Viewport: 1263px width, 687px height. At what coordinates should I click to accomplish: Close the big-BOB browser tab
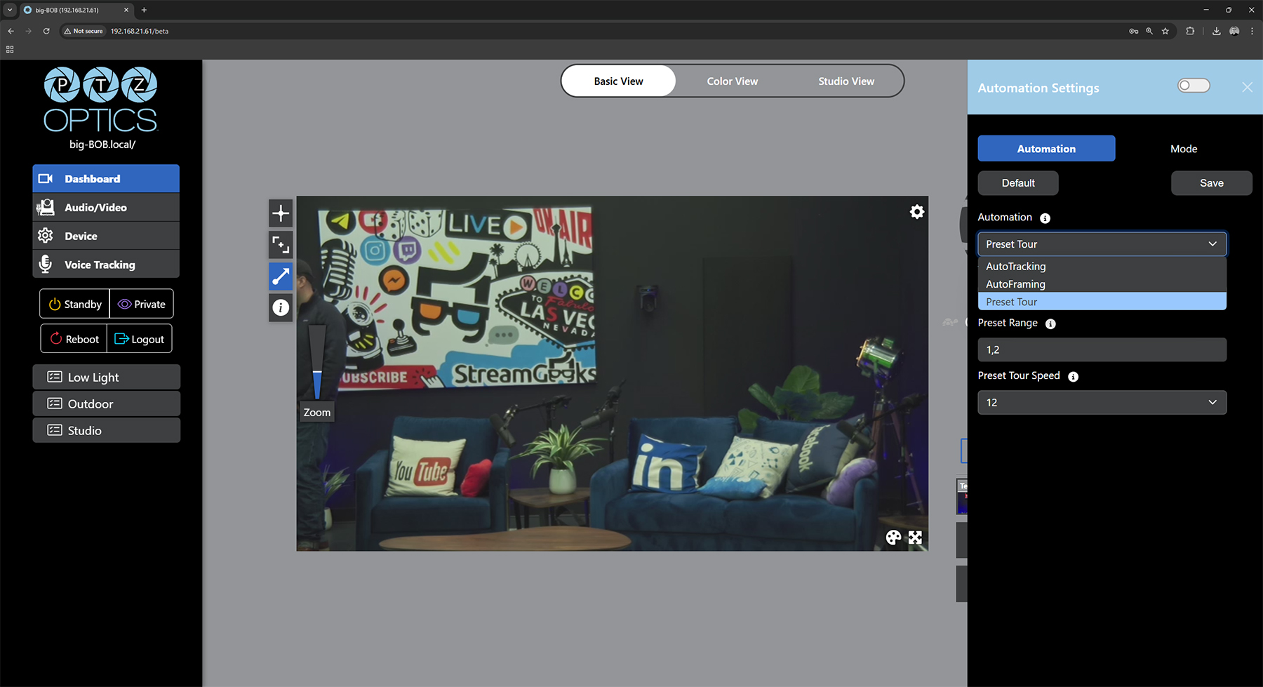[126, 10]
